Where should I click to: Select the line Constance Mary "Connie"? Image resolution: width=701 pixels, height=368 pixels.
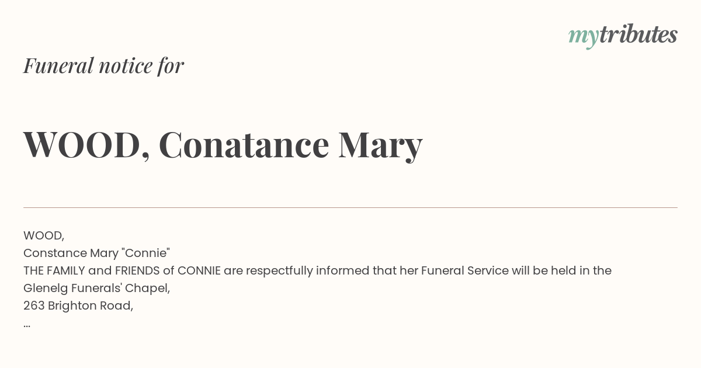point(96,253)
